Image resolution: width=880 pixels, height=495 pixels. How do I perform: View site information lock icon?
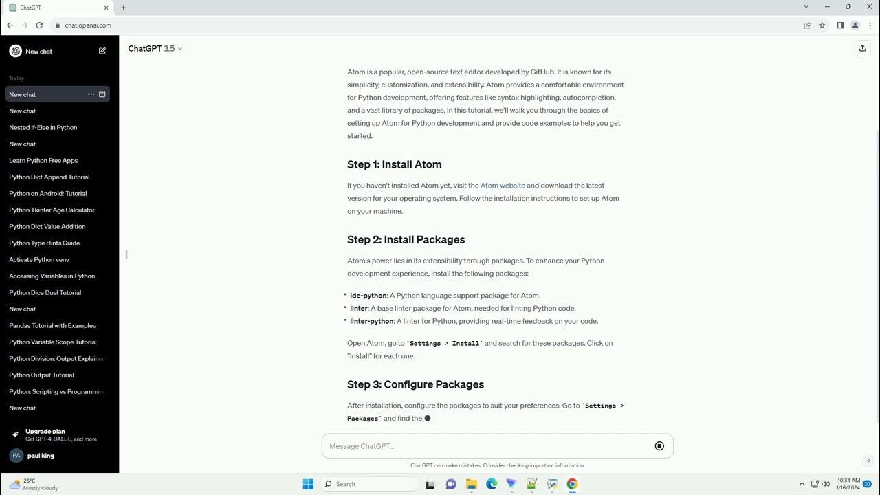pyautogui.click(x=58, y=25)
